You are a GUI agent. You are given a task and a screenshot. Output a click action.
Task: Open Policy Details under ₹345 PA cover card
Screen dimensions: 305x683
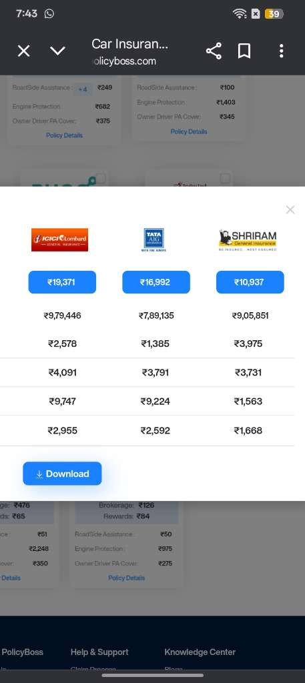point(189,131)
